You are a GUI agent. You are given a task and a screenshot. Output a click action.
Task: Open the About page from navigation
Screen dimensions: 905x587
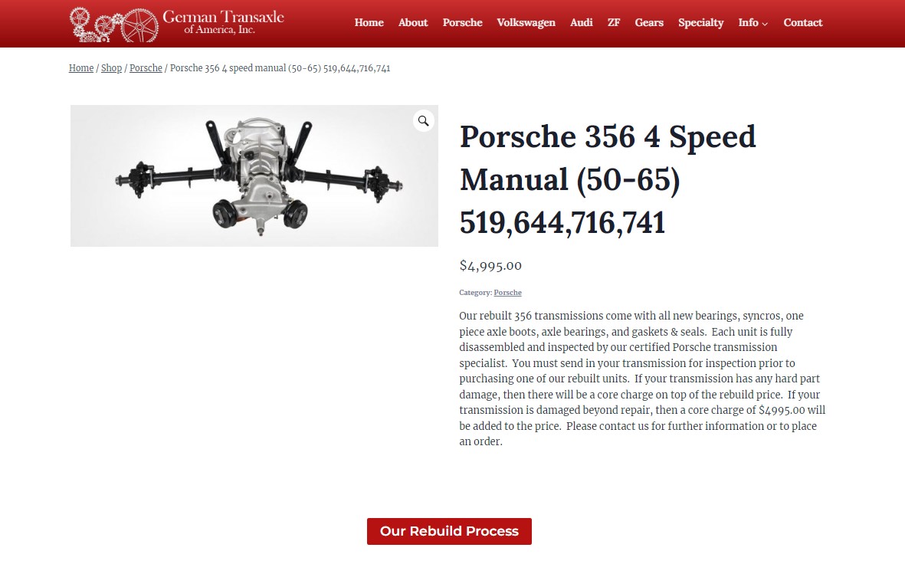click(413, 22)
